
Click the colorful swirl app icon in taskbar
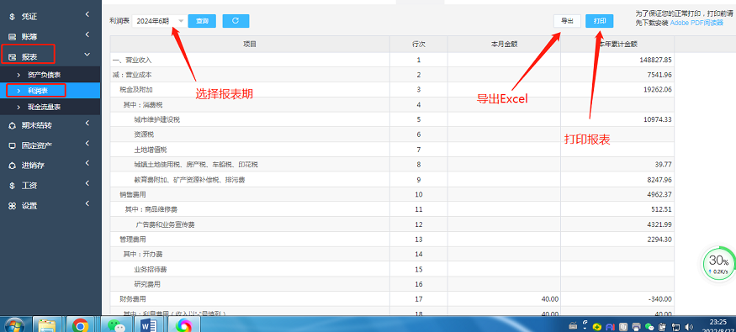tap(184, 325)
